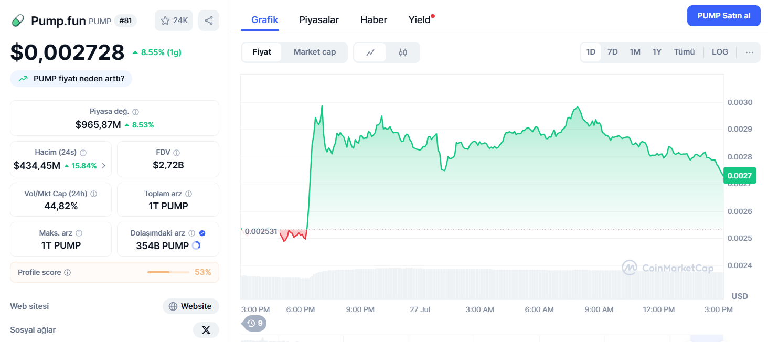Click the Profile score progress bar
Screen dimensions: 768x342
coord(168,272)
